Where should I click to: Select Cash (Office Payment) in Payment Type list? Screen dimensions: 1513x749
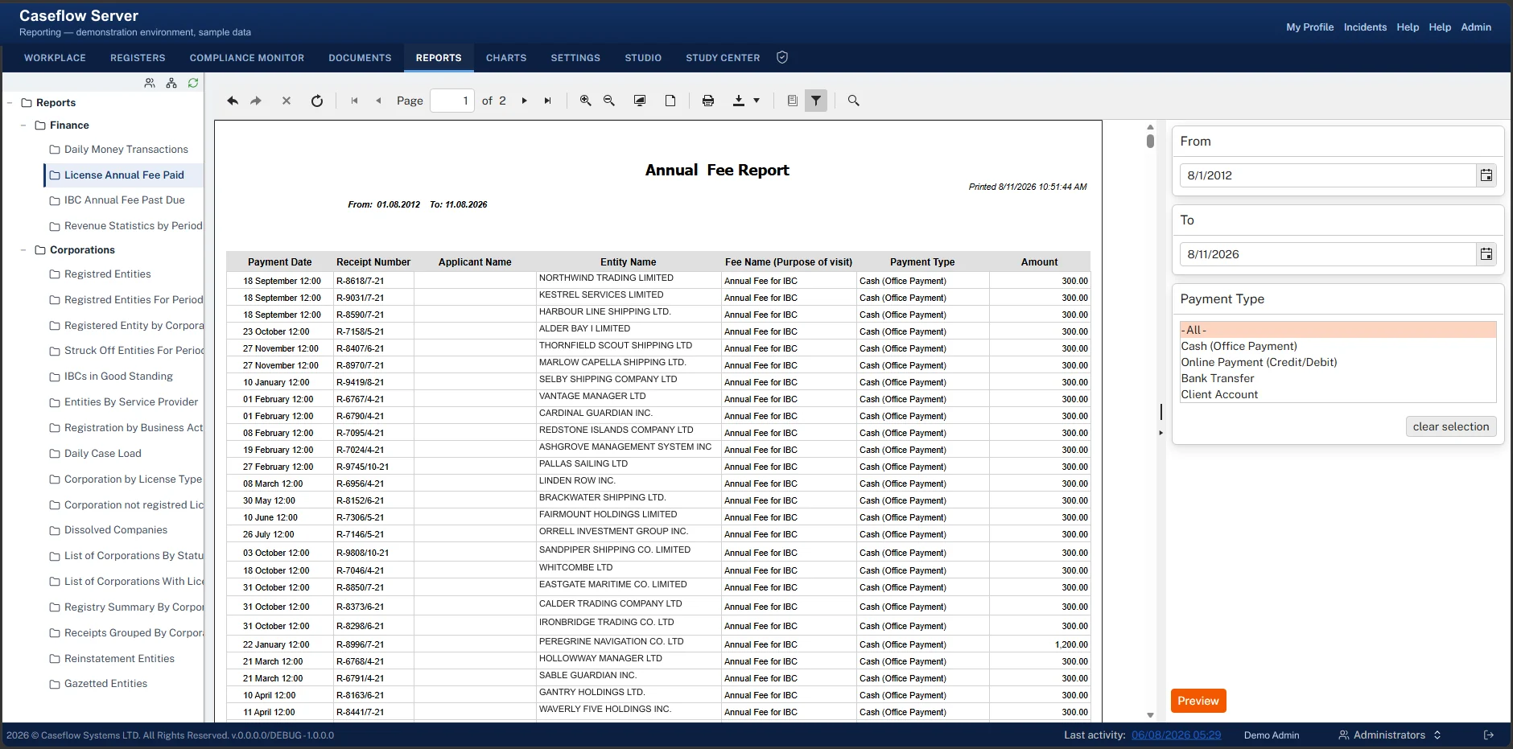[x=1338, y=346]
